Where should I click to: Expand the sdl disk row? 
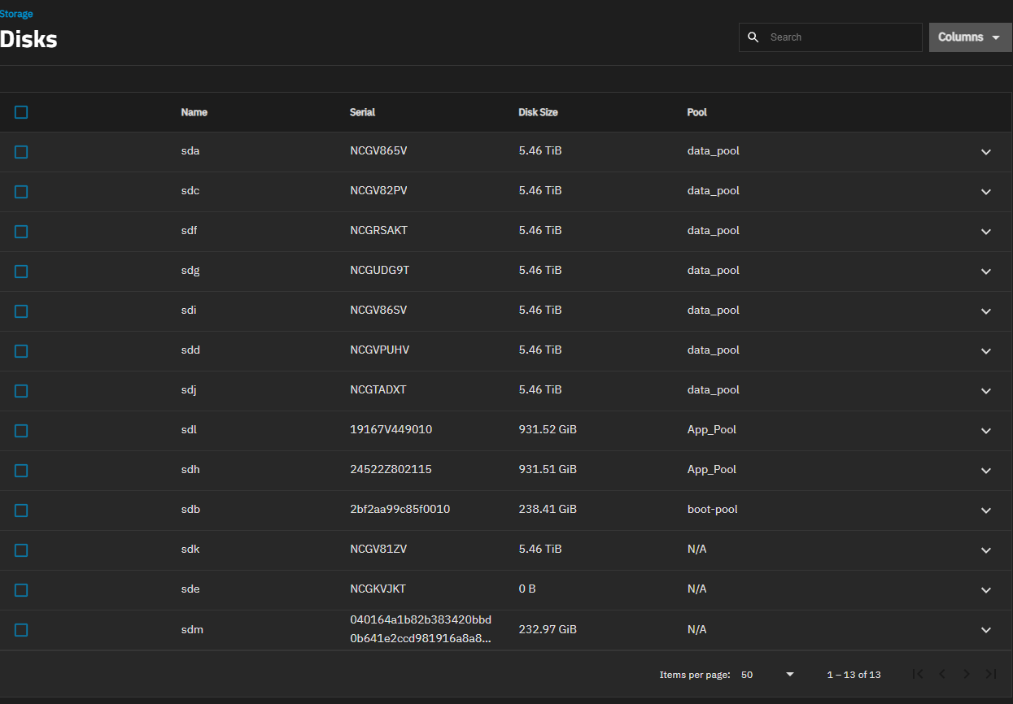pos(986,431)
